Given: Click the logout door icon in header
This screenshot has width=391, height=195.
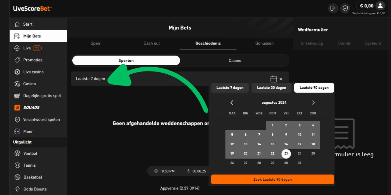Looking at the screenshot, I should pos(333,8).
